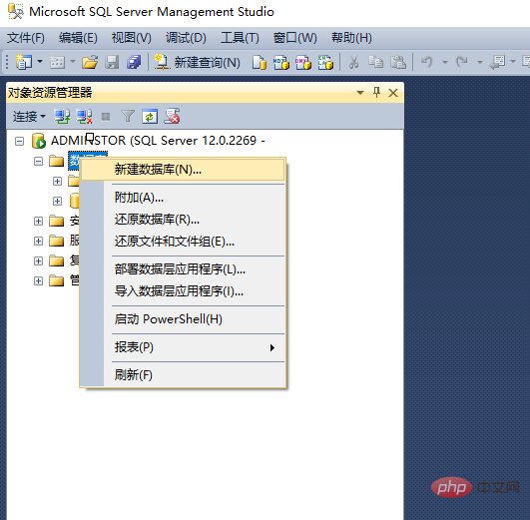Toggle the Object Explorer auto-hide pin
530x520 pixels.
pos(376,92)
